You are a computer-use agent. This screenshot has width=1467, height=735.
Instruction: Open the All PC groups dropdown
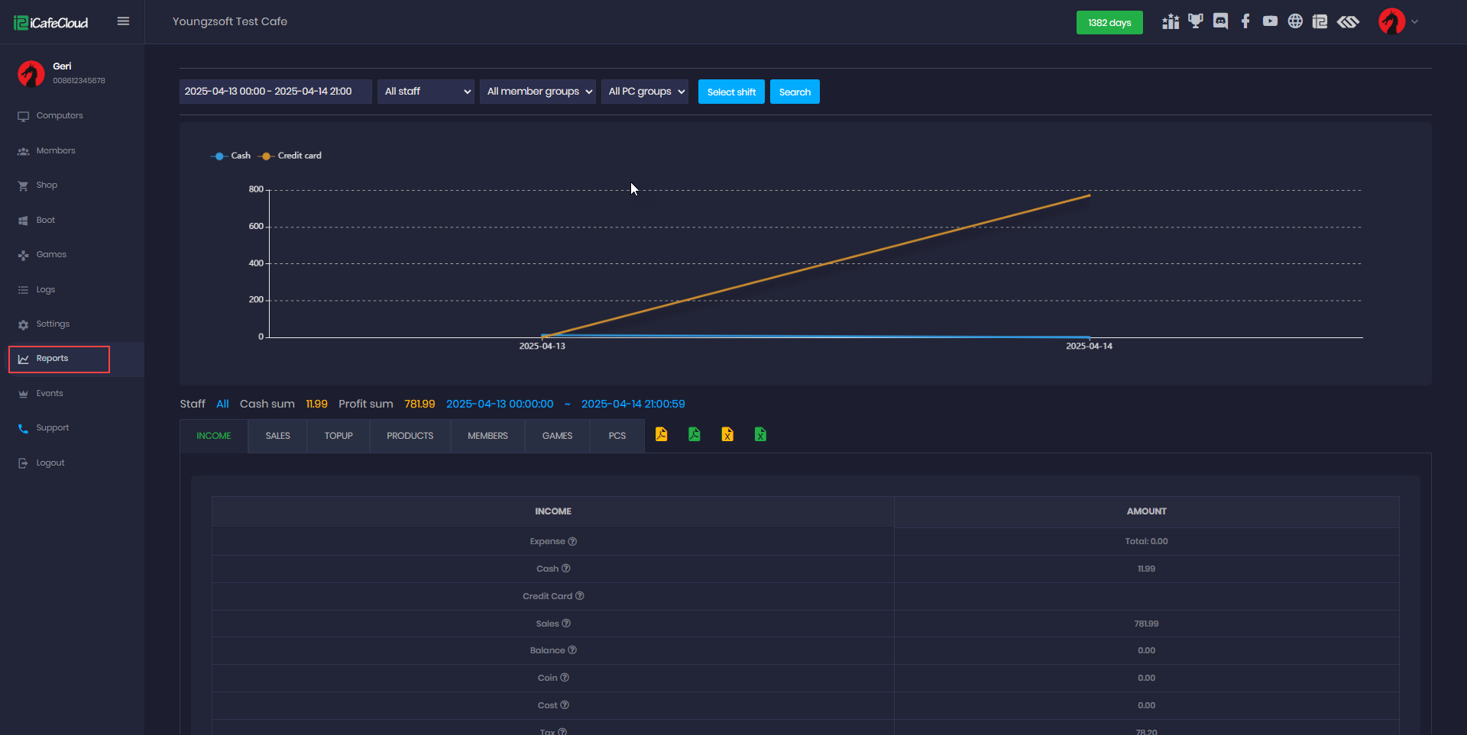[x=645, y=92]
